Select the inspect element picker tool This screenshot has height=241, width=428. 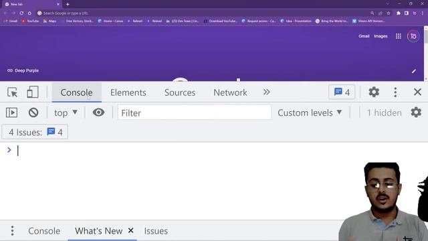[x=12, y=92]
